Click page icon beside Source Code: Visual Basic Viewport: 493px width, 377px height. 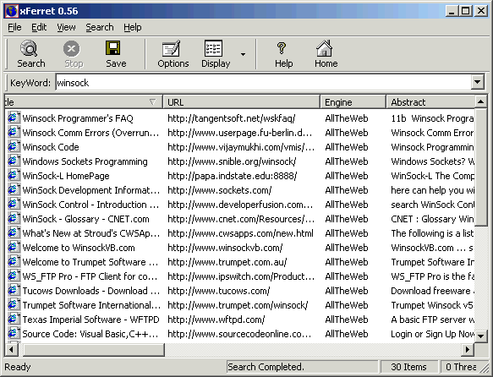(14, 334)
